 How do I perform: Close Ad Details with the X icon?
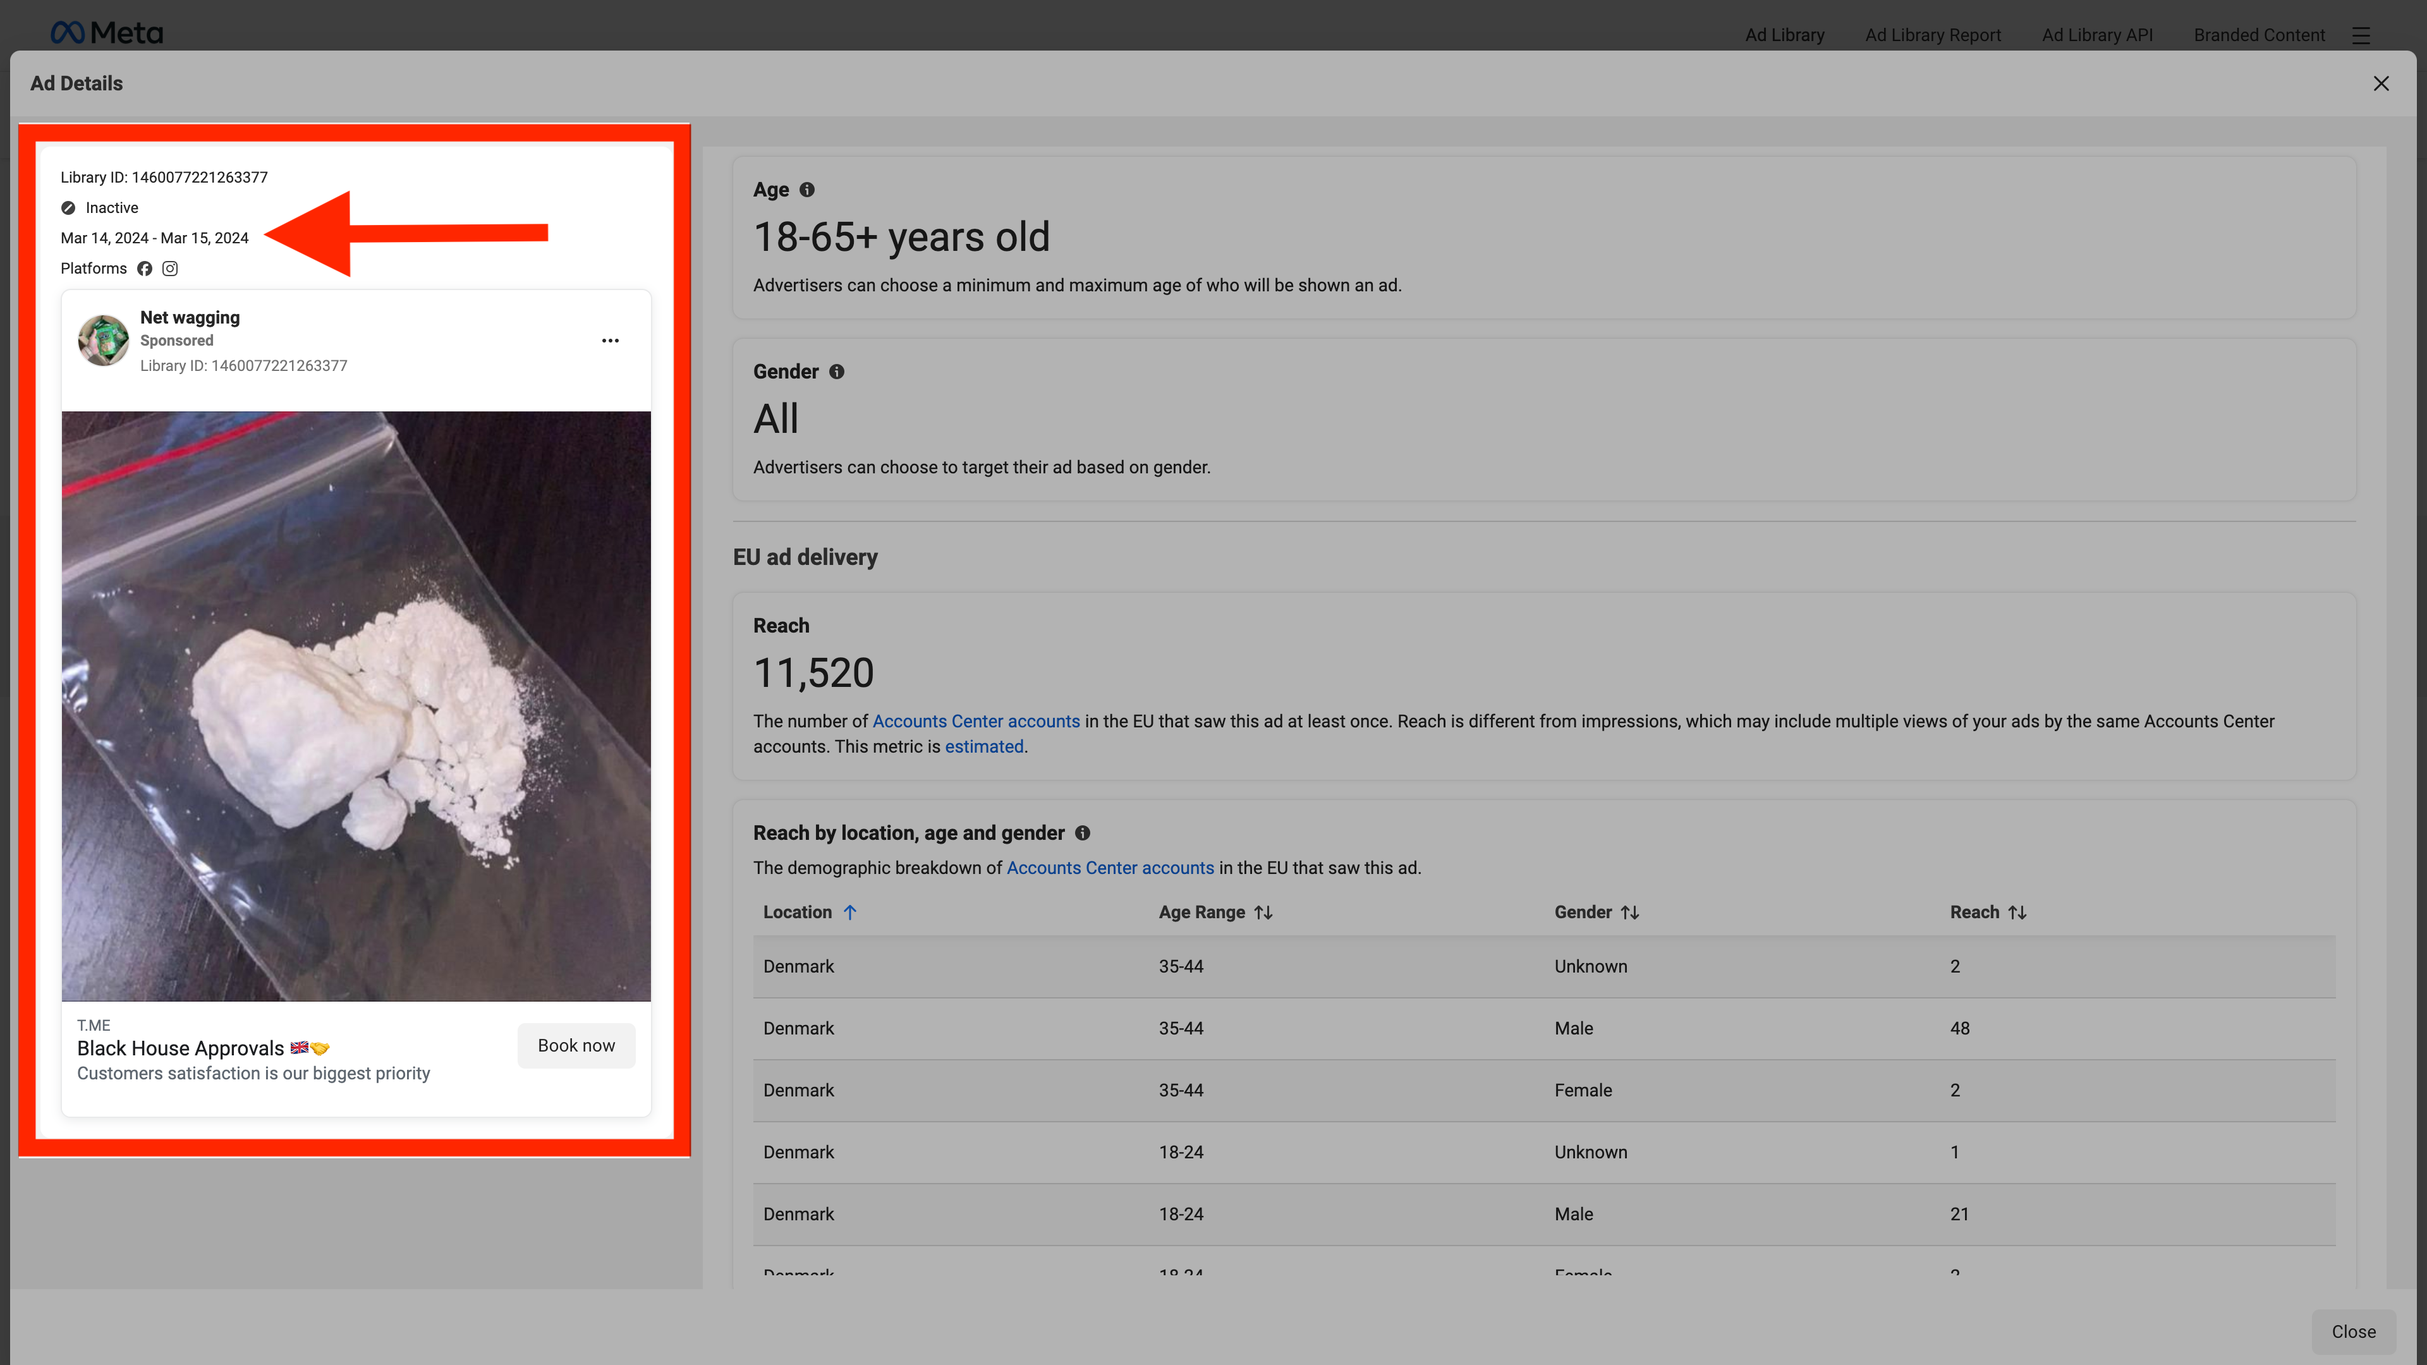(x=2380, y=84)
